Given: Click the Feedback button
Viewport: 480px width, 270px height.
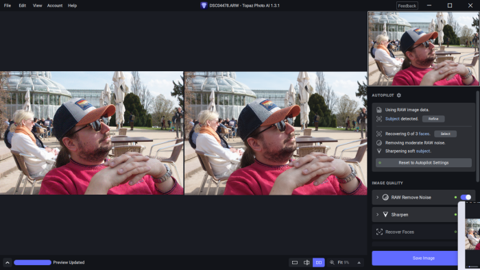Looking at the screenshot, I should click(x=407, y=5).
